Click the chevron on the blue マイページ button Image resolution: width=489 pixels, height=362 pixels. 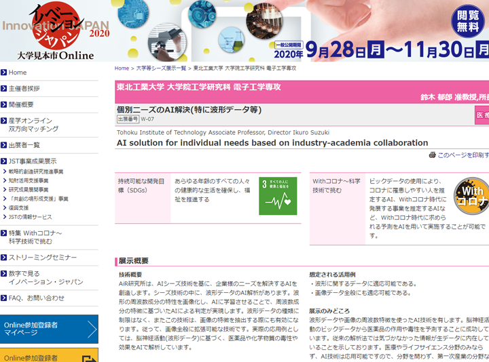tap(92, 329)
